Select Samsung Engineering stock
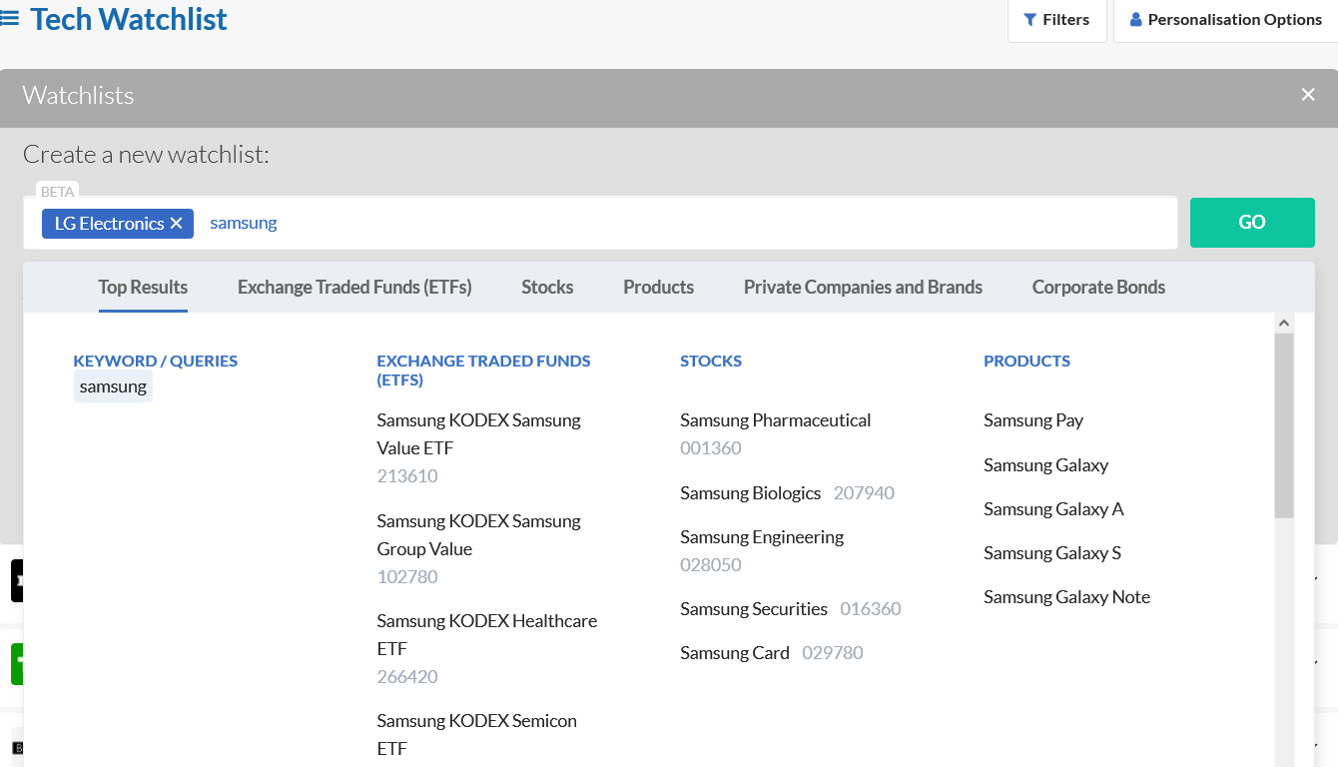The height and width of the screenshot is (767, 1338). 762,537
